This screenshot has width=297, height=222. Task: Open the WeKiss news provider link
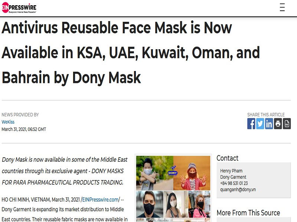click(8, 122)
